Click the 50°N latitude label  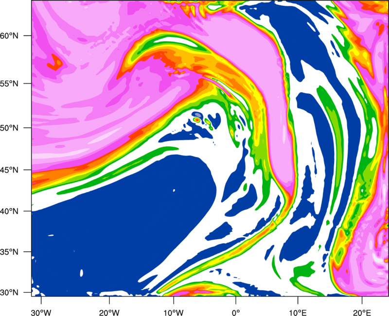click(9, 128)
